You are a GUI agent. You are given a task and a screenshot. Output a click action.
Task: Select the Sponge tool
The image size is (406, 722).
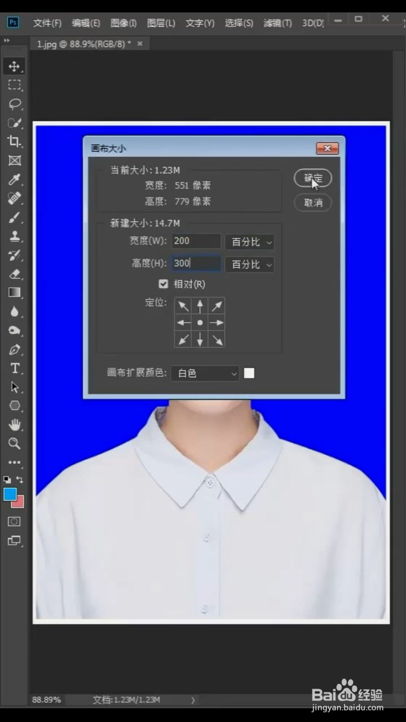(15, 331)
